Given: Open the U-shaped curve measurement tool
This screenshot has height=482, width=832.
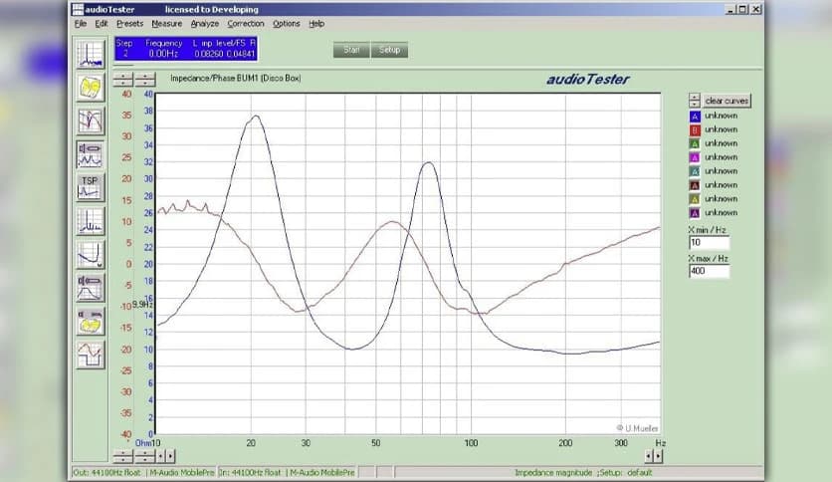Looking at the screenshot, I should (x=91, y=254).
